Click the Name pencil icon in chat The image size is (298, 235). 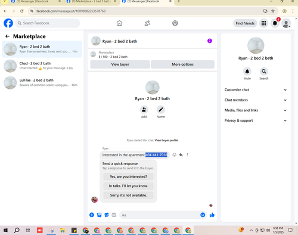(x=161, y=110)
